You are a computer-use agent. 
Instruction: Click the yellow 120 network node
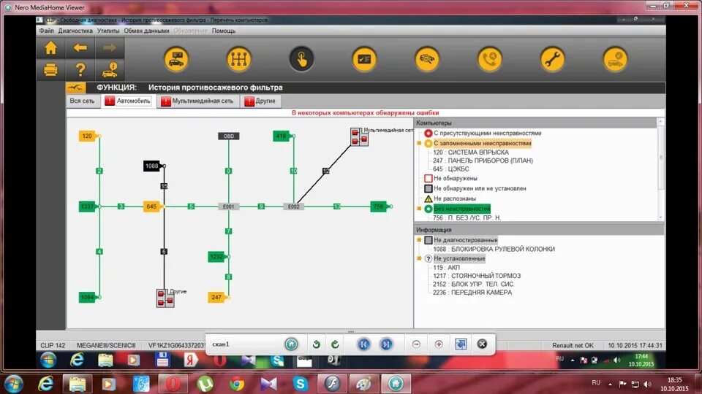pos(88,136)
